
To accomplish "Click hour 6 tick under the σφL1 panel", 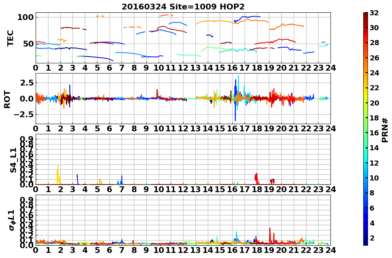I will pos(110,250).
